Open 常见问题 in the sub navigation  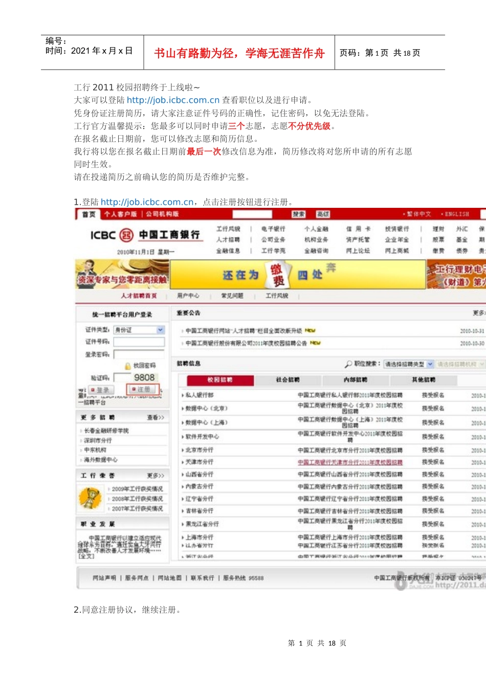point(232,296)
